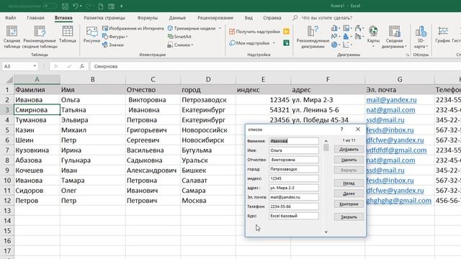Image resolution: width=461 pixels, height=259 pixels.
Task: Insert SmartArt graphic
Action: click(179, 37)
